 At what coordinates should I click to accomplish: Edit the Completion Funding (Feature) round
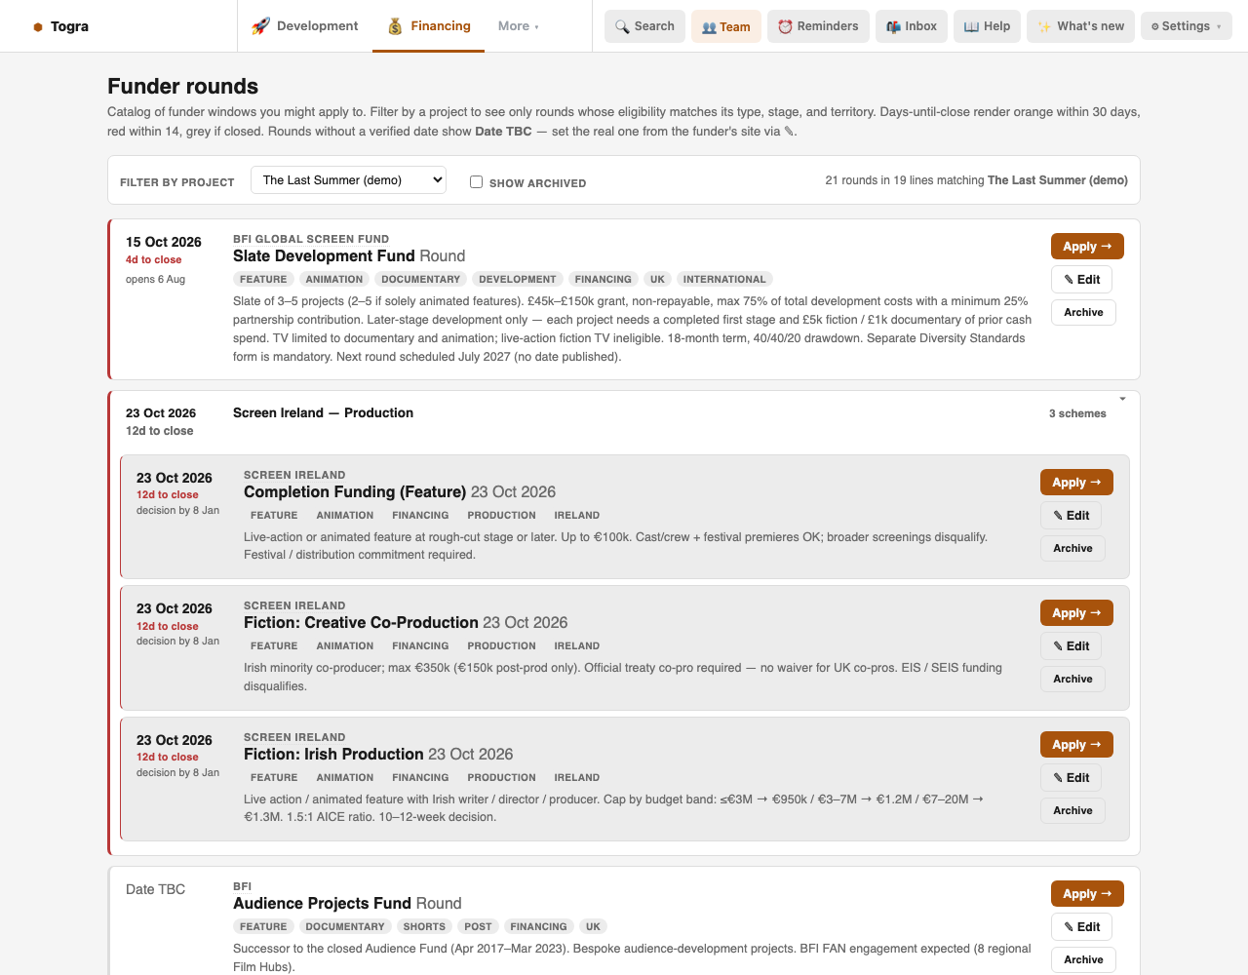pyautogui.click(x=1072, y=516)
